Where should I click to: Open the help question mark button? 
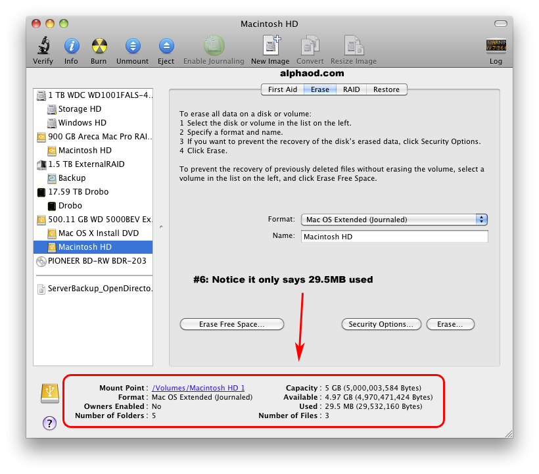tap(49, 423)
